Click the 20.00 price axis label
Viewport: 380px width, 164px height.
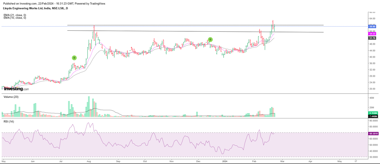(372, 89)
